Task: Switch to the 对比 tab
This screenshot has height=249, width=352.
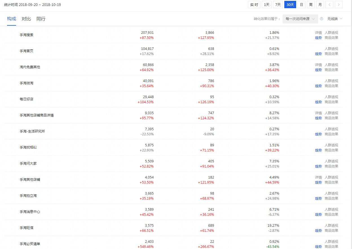Action: pos(26,19)
